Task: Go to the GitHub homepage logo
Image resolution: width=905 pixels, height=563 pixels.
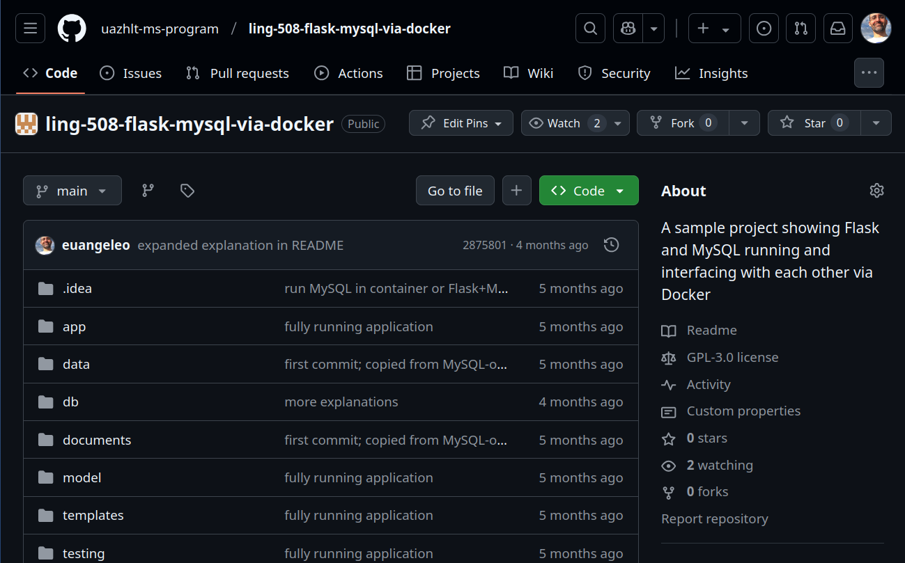Action: [72, 29]
